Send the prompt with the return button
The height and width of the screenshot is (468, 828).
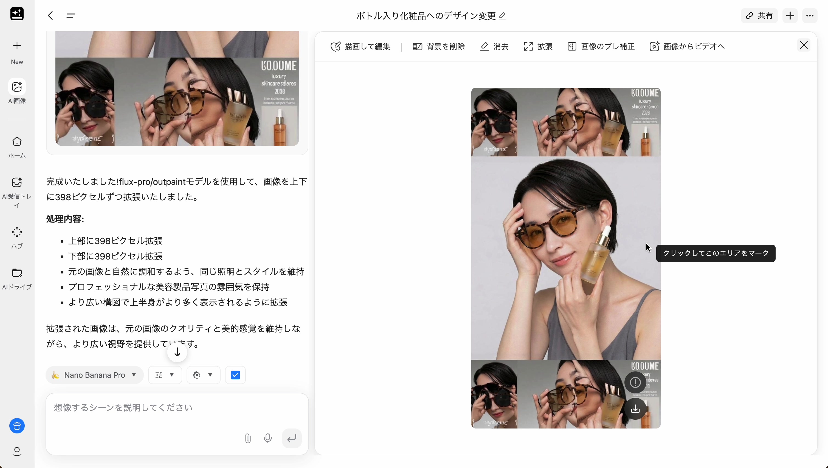click(x=292, y=438)
